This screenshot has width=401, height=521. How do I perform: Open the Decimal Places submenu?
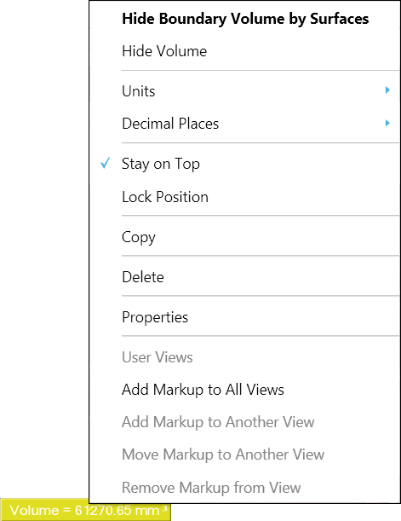tap(244, 124)
